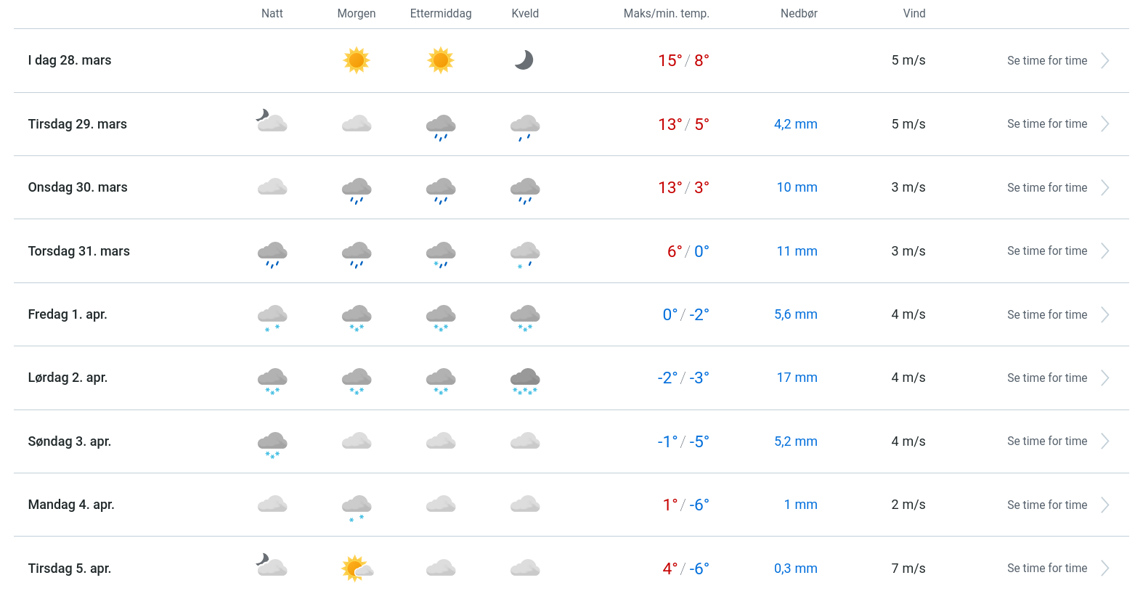Expand the chevron for Søndag 3. apr.
Viewport: 1143px width, 599px height.
pos(1105,441)
